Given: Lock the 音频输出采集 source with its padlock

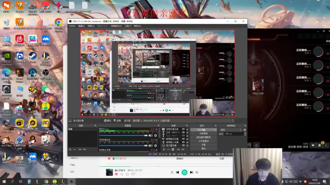Looking at the screenshot, I should pos(187,139).
